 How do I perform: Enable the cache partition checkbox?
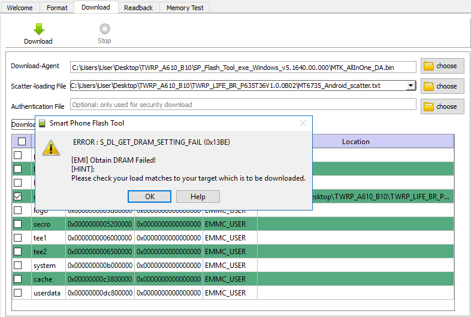coord(18,279)
